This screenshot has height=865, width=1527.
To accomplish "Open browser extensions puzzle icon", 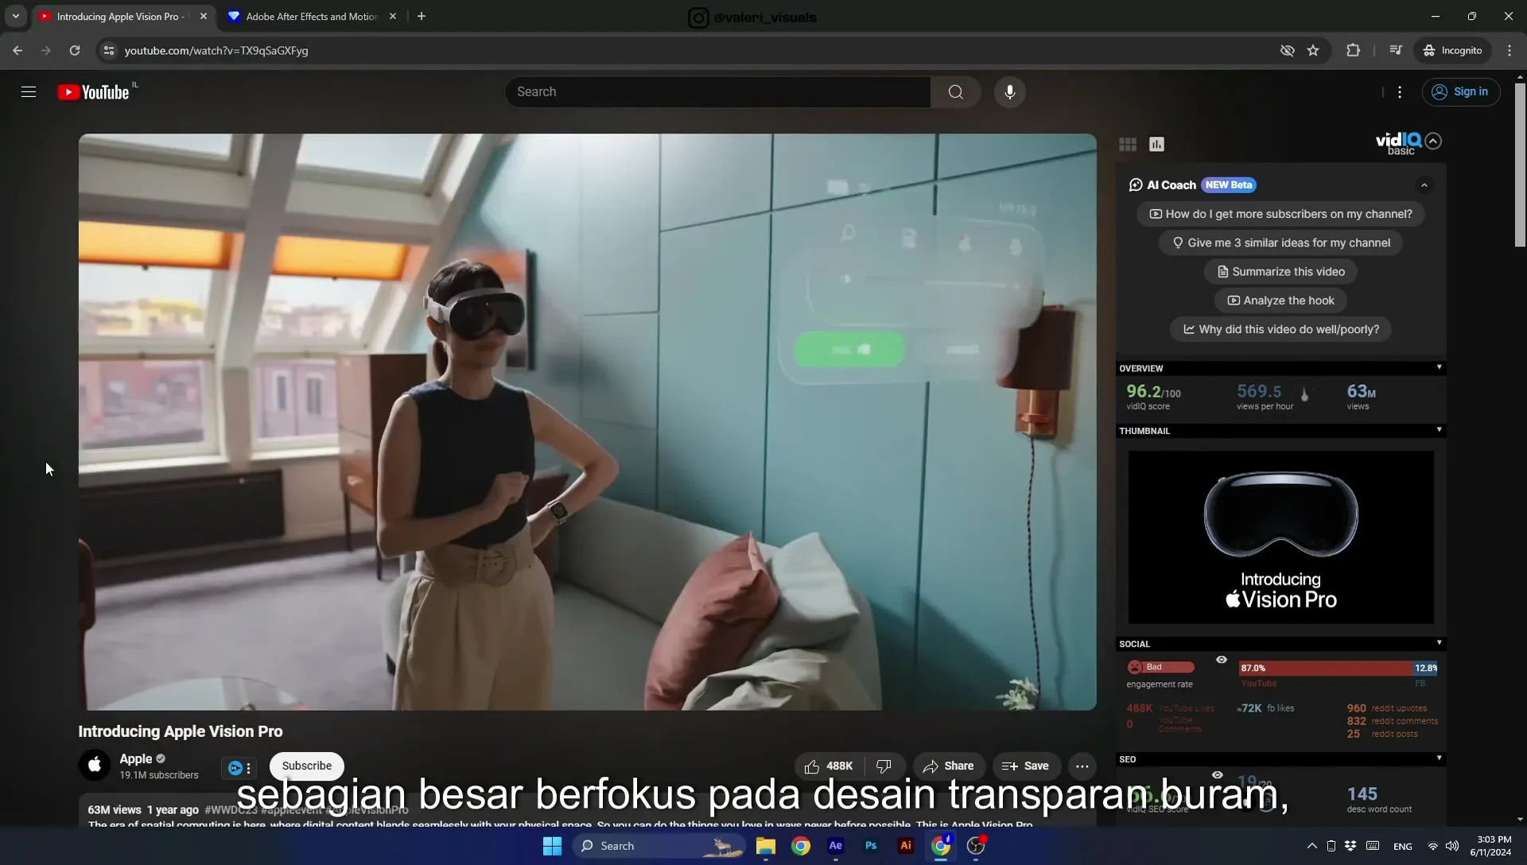I will click(x=1353, y=50).
